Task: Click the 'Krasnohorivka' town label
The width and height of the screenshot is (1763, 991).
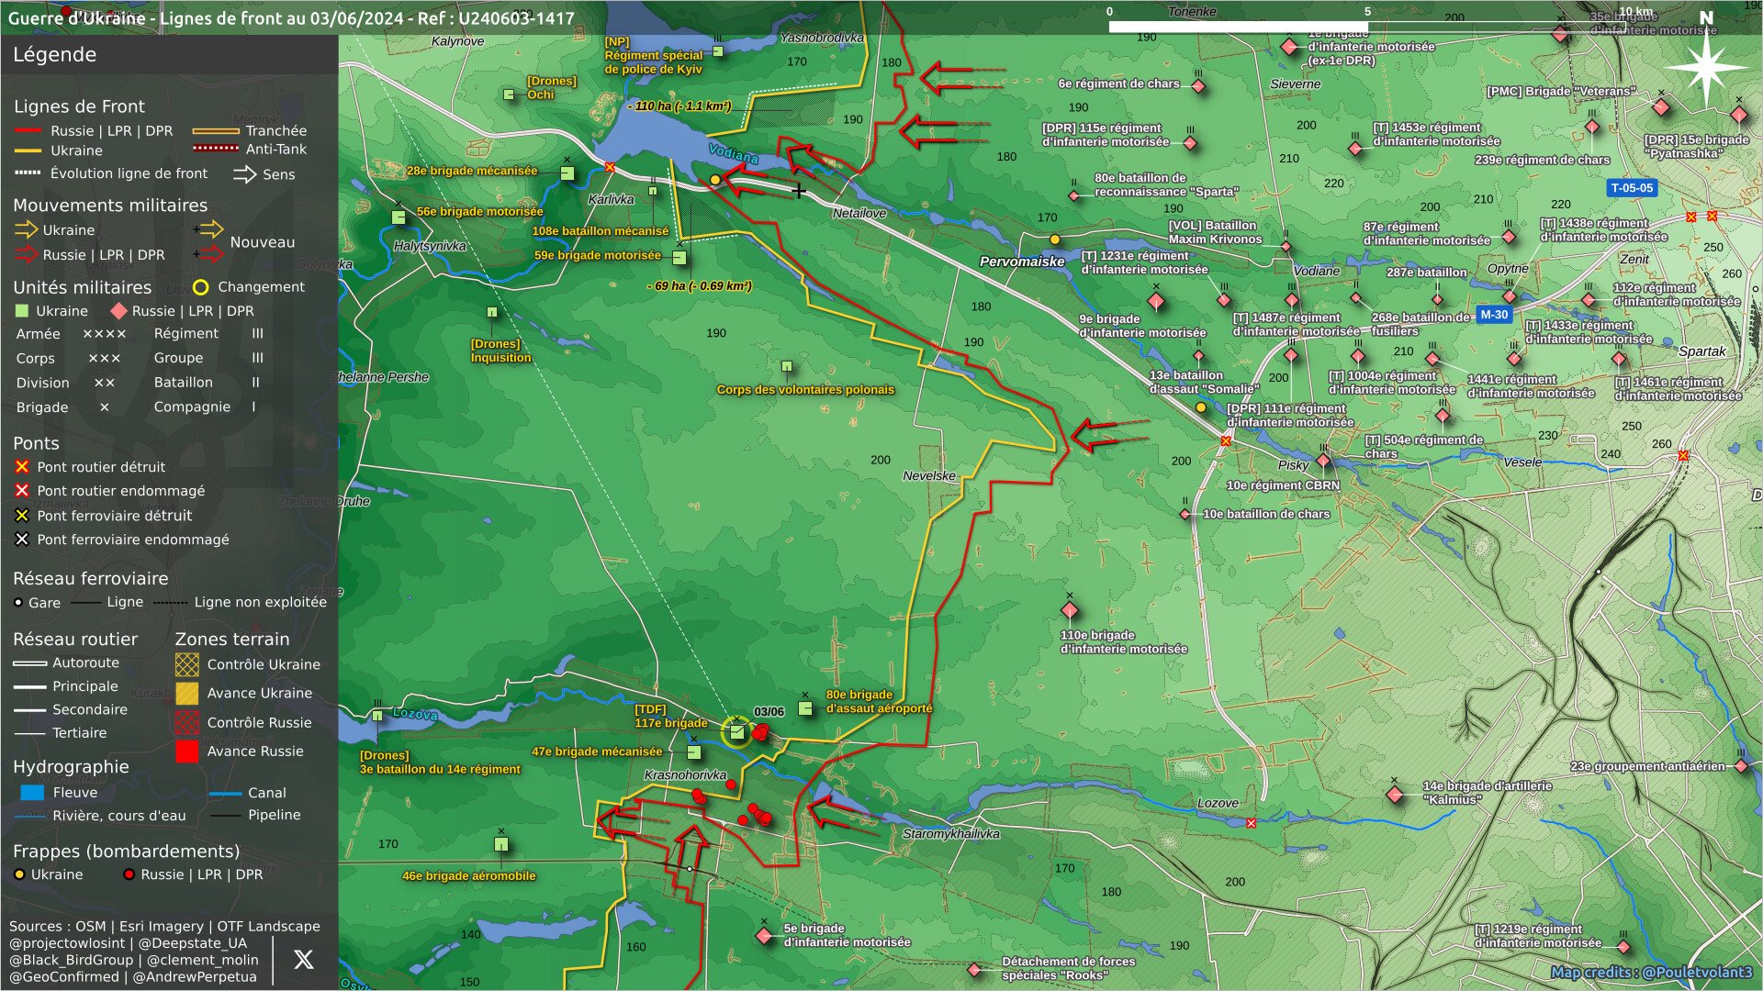Action: tap(685, 775)
